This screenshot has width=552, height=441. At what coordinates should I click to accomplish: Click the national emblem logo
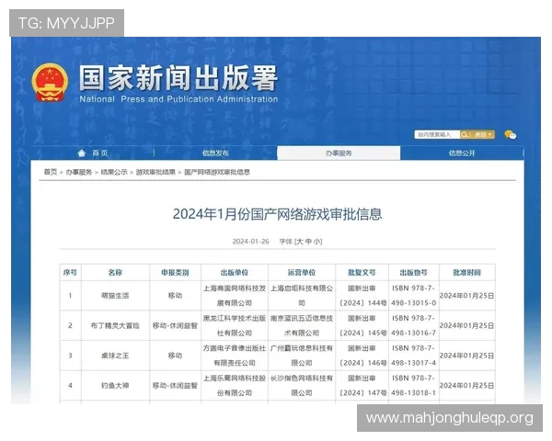click(x=50, y=83)
